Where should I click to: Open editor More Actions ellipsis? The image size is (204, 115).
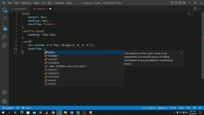coord(200,9)
